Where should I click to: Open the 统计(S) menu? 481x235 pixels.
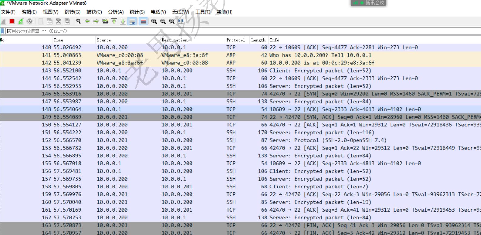pyautogui.click(x=137, y=12)
